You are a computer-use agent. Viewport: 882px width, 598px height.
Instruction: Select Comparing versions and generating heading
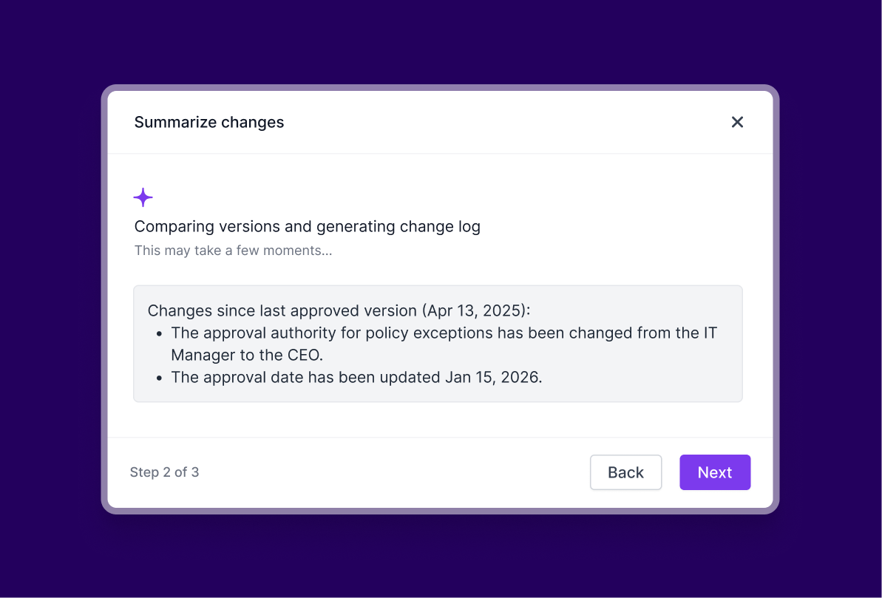pyautogui.click(x=307, y=226)
